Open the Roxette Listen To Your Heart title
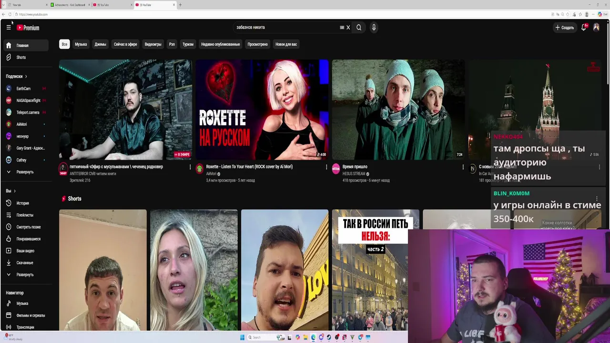Viewport: 610px width, 343px height. coord(249,167)
